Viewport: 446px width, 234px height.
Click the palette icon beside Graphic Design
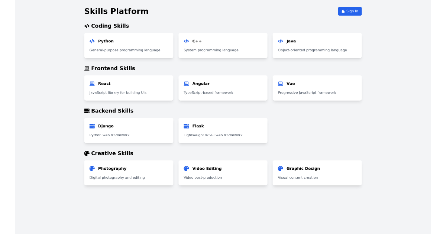pyautogui.click(x=281, y=169)
